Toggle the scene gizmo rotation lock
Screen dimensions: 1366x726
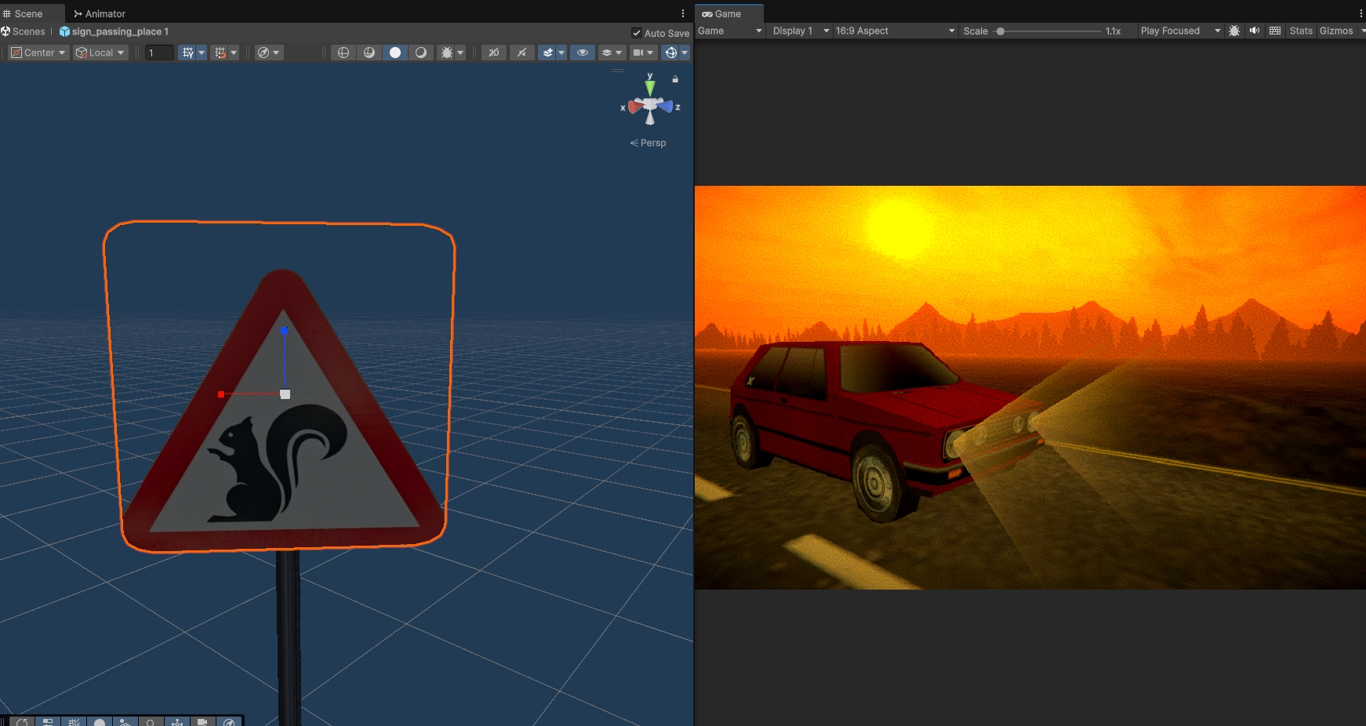[675, 79]
